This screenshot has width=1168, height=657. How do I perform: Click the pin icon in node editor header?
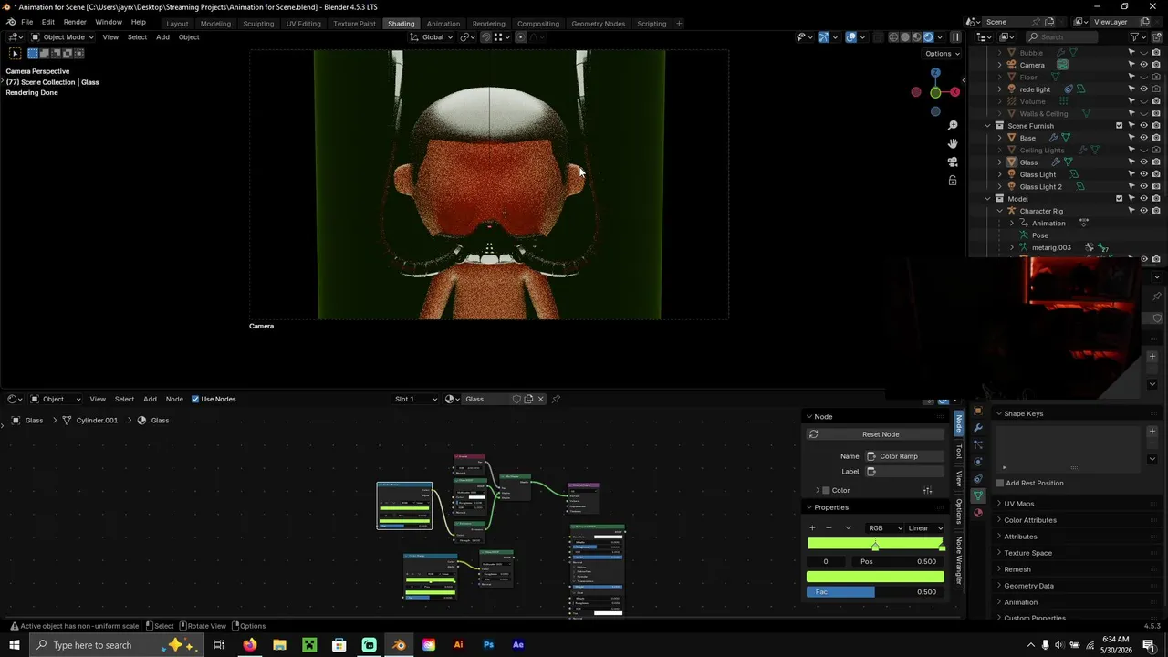[556, 399]
